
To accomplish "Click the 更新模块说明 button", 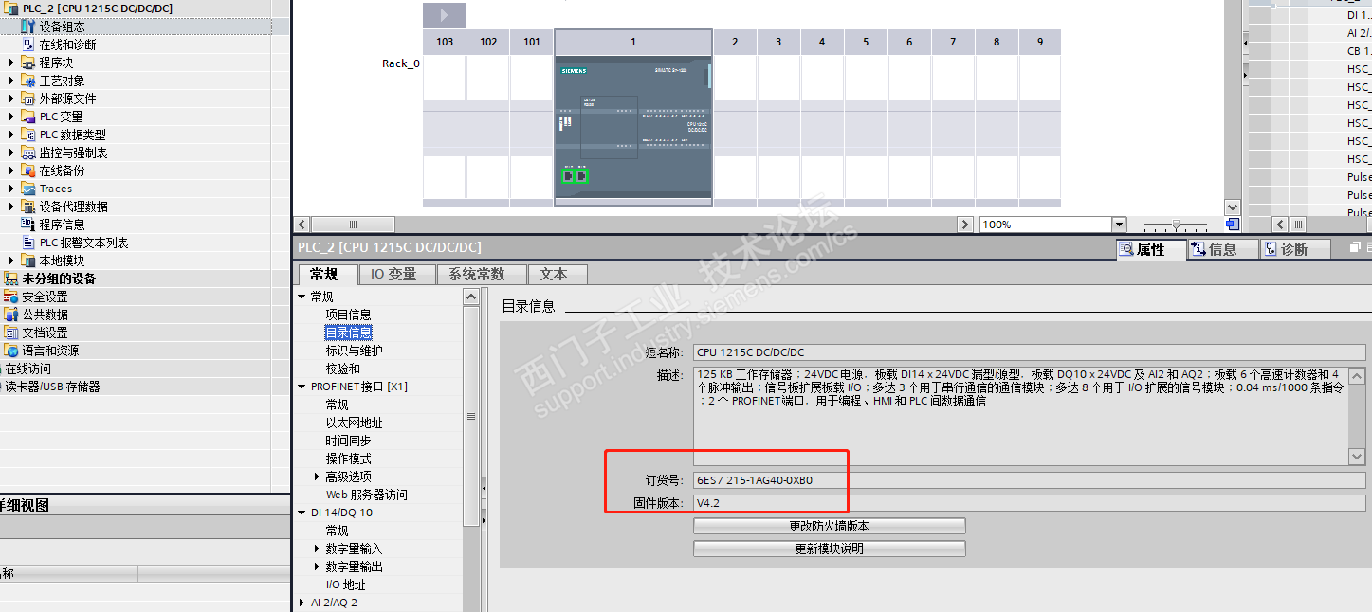I will pyautogui.click(x=830, y=549).
